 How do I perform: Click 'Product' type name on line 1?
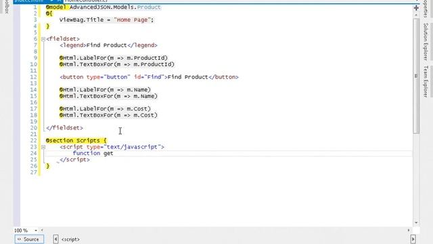coord(149,7)
